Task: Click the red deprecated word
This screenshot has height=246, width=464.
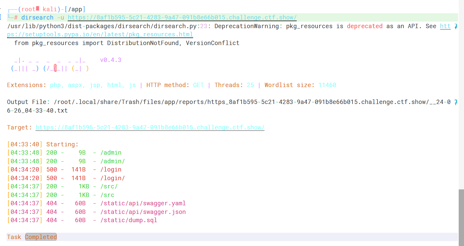Action: (x=365, y=26)
